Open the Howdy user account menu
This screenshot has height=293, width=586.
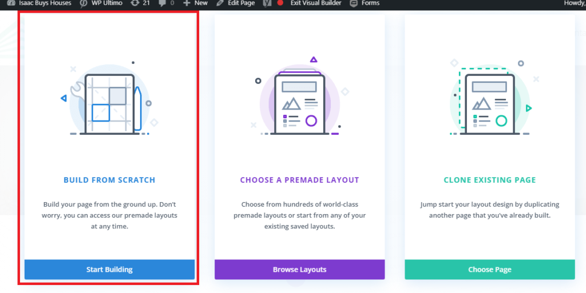(575, 3)
